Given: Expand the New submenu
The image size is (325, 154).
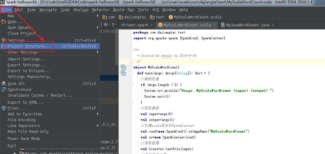Looking at the screenshot, I should (x=50, y=16).
